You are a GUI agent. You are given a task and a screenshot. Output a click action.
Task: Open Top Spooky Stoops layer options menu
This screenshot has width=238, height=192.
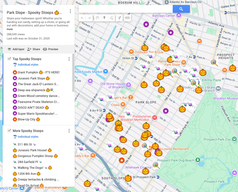(x=69, y=59)
